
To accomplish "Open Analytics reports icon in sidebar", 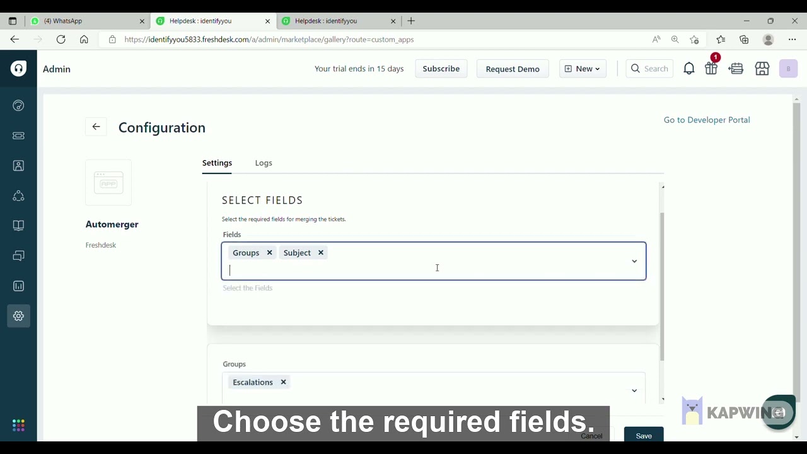I will coord(18,286).
